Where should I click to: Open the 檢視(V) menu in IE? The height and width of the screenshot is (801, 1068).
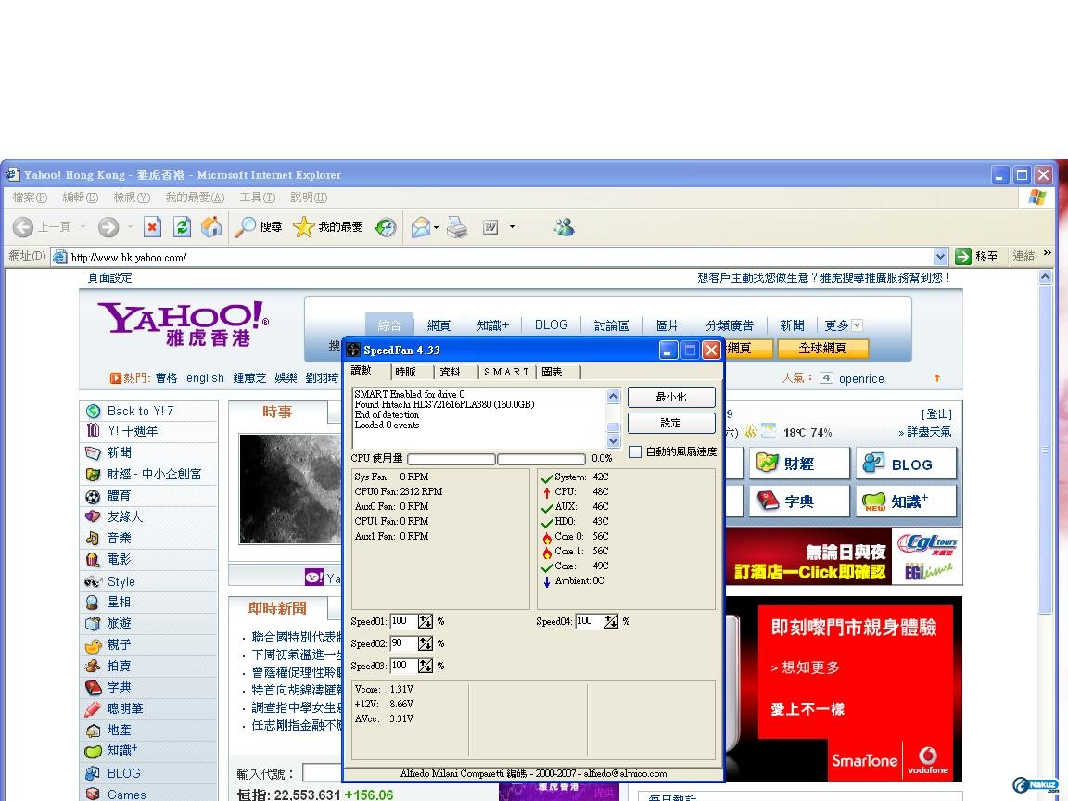pos(132,197)
